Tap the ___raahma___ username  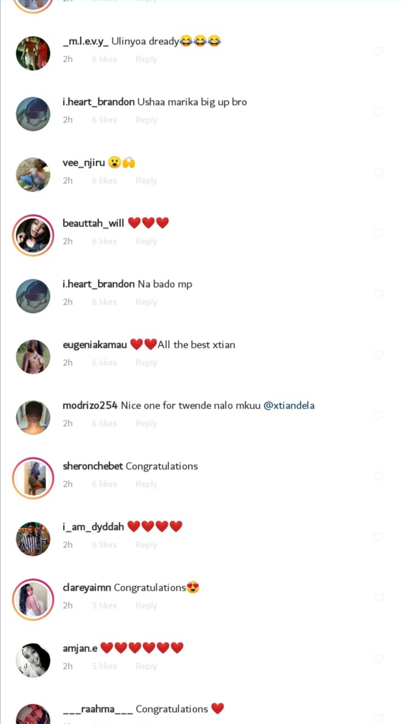pos(98,709)
